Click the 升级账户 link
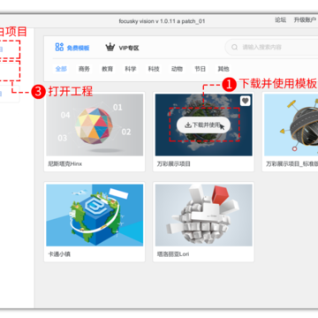 pyautogui.click(x=305, y=20)
